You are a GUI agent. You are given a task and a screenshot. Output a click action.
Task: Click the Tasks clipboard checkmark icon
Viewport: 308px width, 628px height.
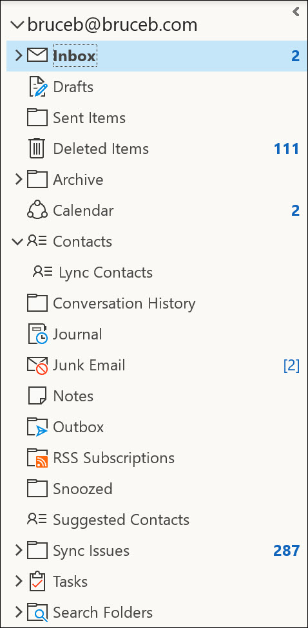(37, 581)
